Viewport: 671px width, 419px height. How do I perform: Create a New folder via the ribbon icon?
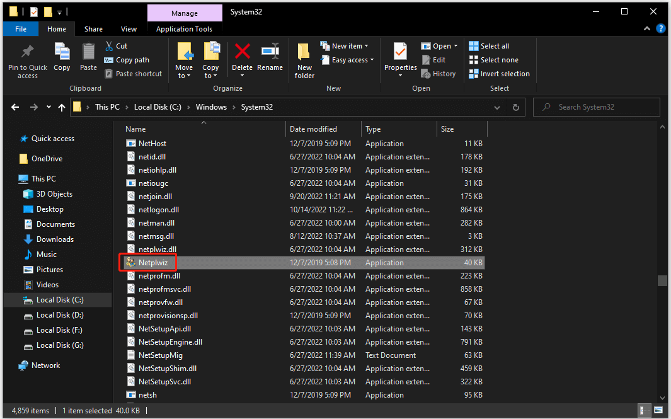(x=304, y=60)
